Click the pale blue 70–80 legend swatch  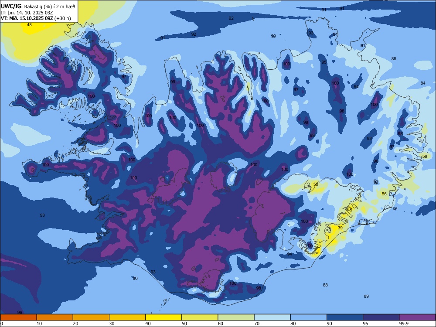click(x=272, y=317)
